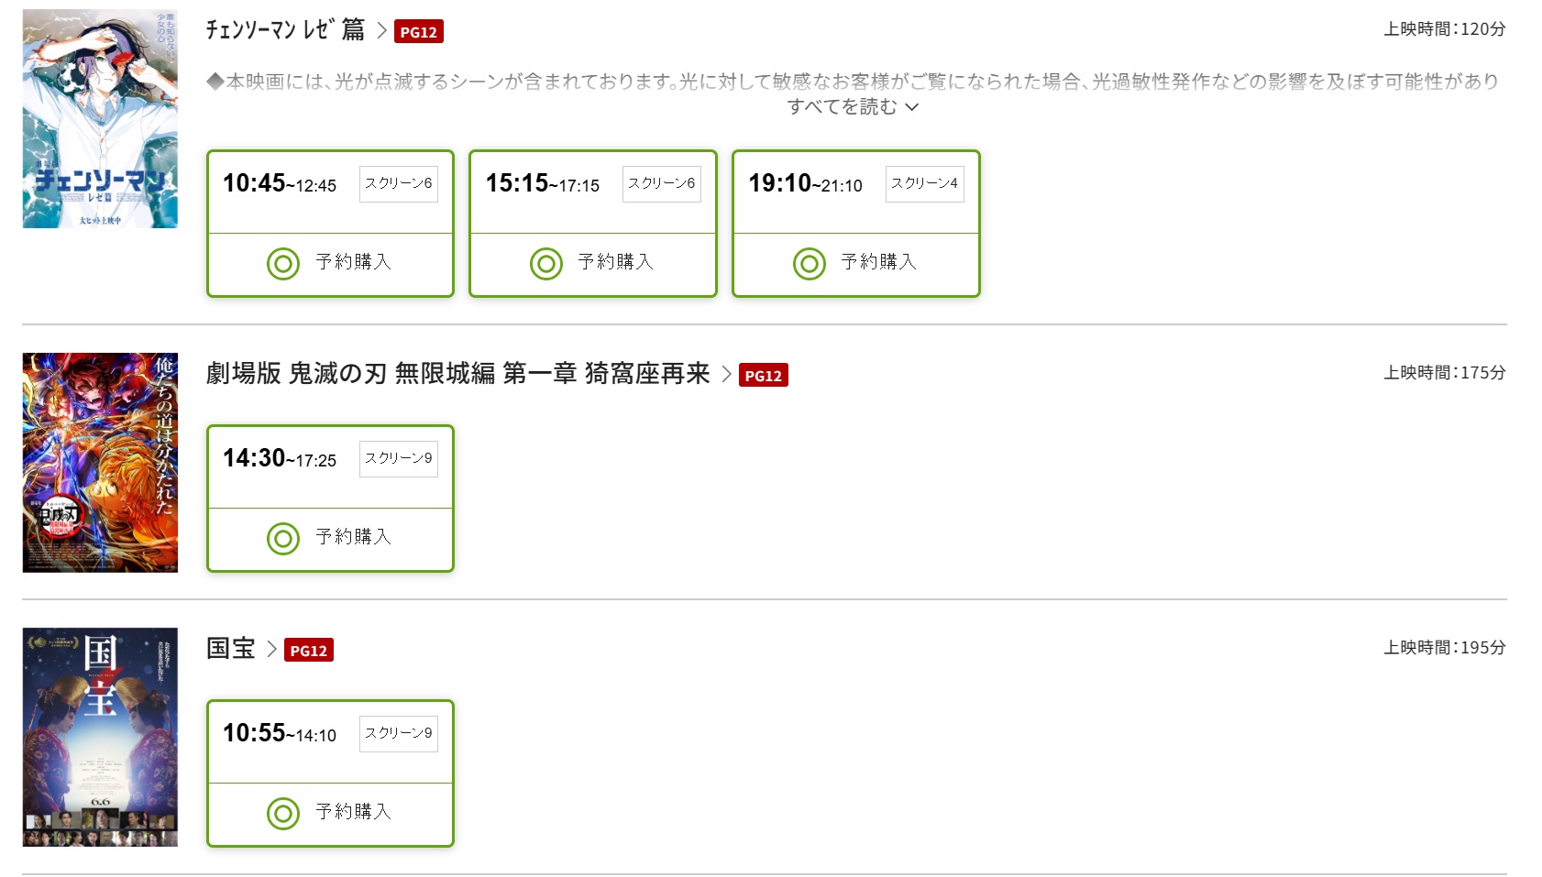The image size is (1542, 877).
Task: Open 鬼滅の刃 無限城編 details via chevron arrow
Action: [x=726, y=375]
